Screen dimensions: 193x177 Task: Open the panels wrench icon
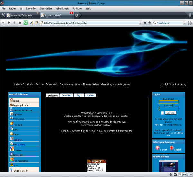tap(3, 15)
